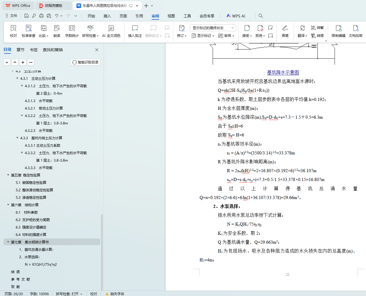
Task: Go to outline item 结语
Action: [15, 272]
